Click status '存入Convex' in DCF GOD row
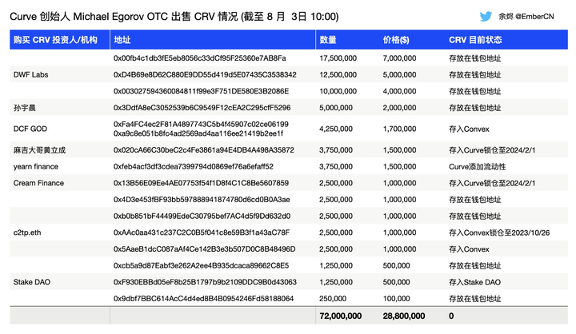The height and width of the screenshot is (334, 576). click(x=469, y=129)
